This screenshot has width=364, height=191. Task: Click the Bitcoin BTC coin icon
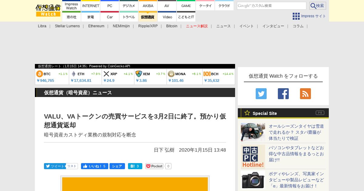coord(40,74)
